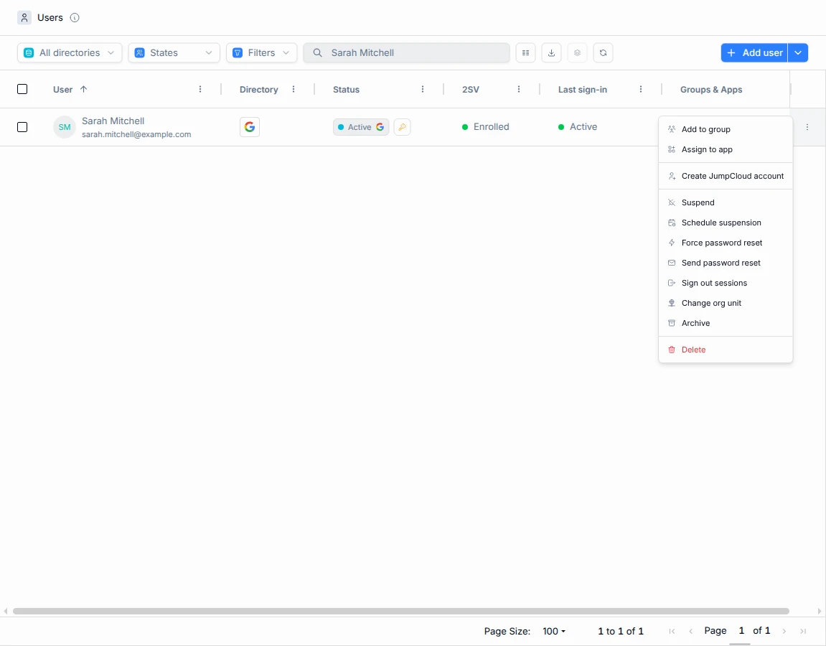This screenshot has height=646, width=826.
Task: Click the page number 1 field
Action: (x=741, y=631)
